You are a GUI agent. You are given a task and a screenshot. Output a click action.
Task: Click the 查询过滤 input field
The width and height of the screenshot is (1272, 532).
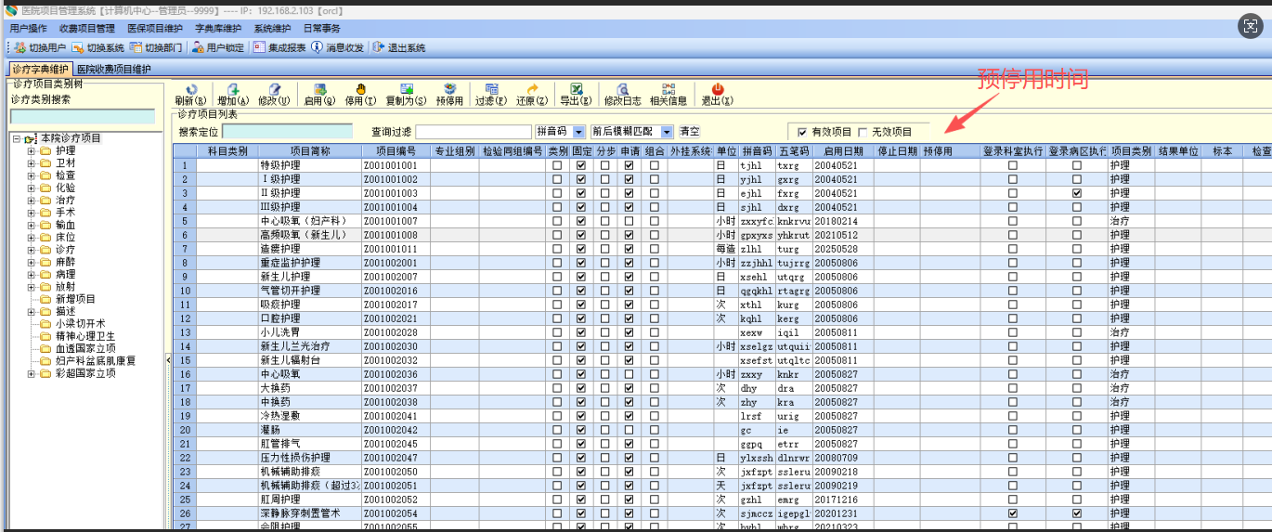pos(474,132)
